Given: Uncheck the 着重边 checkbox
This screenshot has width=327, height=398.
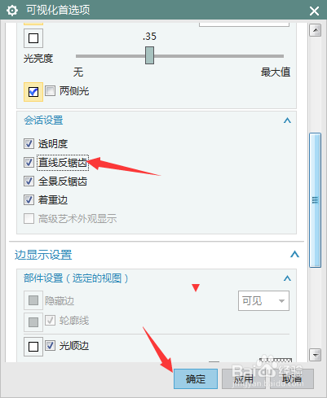Looking at the screenshot, I should click(x=29, y=200).
